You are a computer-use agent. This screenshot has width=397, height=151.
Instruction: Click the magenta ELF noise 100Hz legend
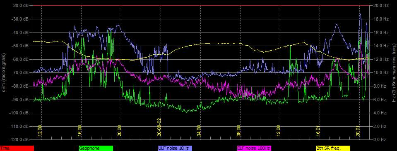pyautogui.click(x=254, y=149)
